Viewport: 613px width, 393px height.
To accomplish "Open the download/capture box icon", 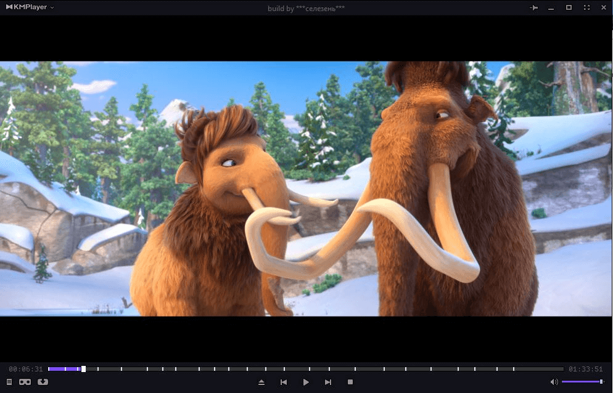I will tap(43, 382).
